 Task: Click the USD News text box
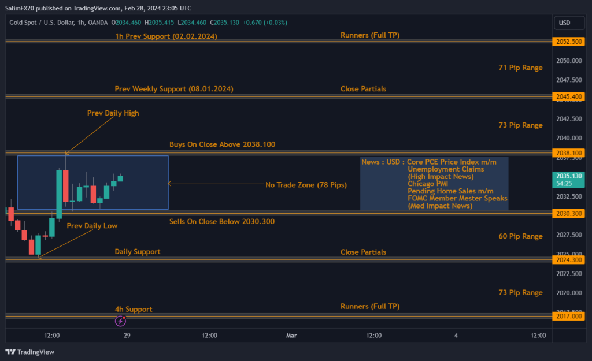click(434, 184)
